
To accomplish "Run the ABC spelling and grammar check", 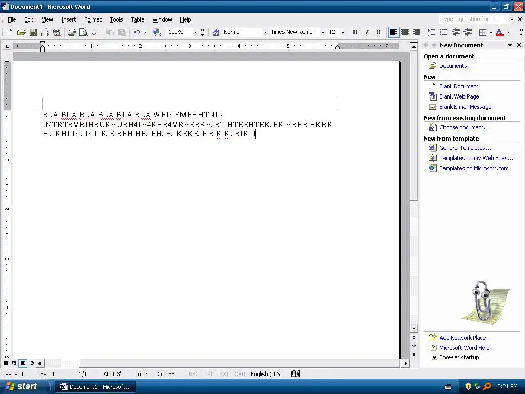I will click(x=95, y=32).
